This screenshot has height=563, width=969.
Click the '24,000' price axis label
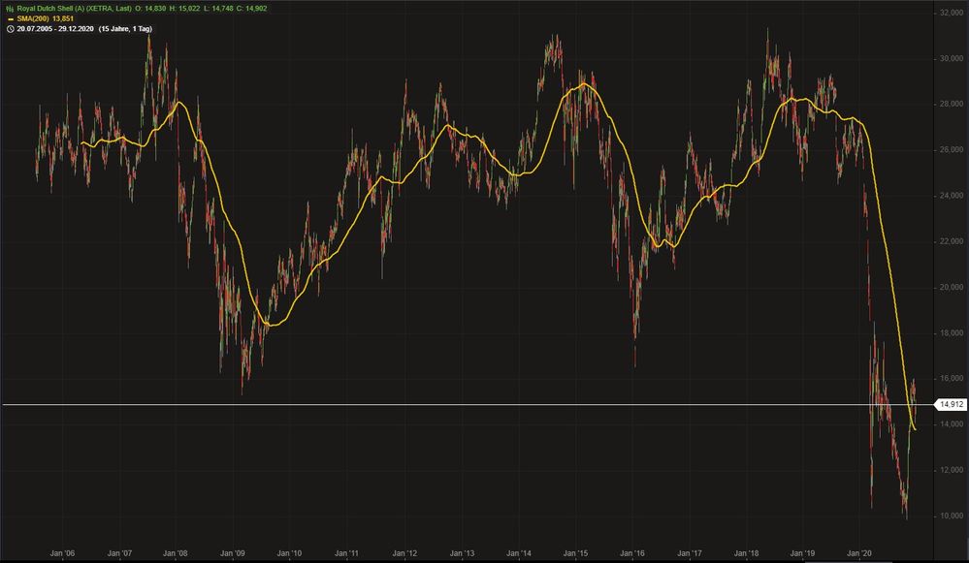coord(952,196)
